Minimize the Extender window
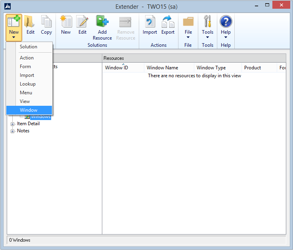Image resolution: width=293 pixels, height=250 pixels. coord(257,5)
